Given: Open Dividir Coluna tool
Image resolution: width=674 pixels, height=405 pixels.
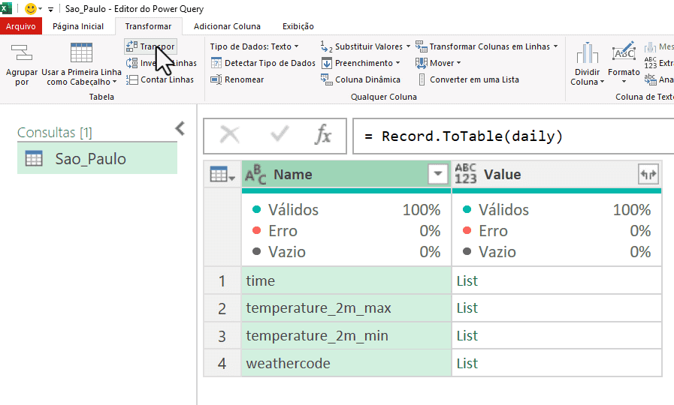Looking at the screenshot, I should click(587, 64).
